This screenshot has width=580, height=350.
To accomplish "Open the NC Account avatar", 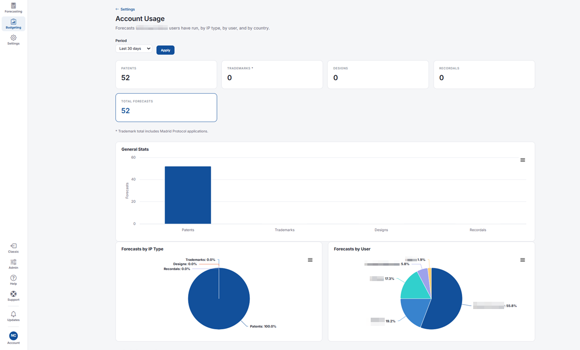I will pos(14,335).
